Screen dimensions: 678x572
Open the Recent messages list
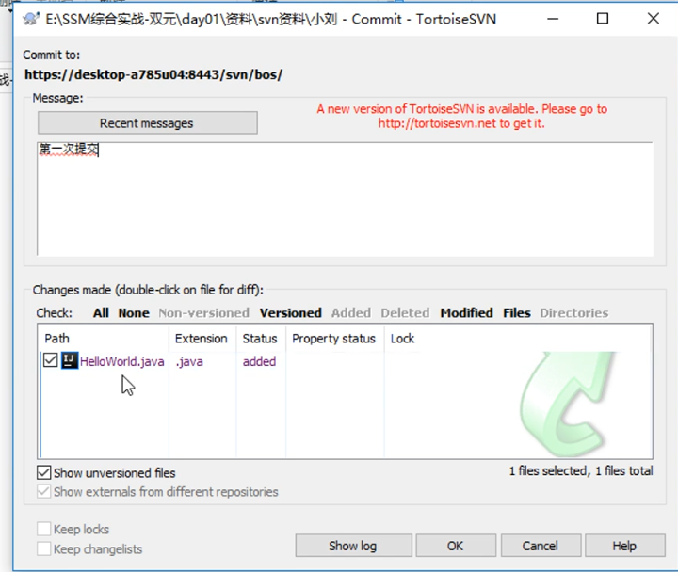pyautogui.click(x=148, y=123)
